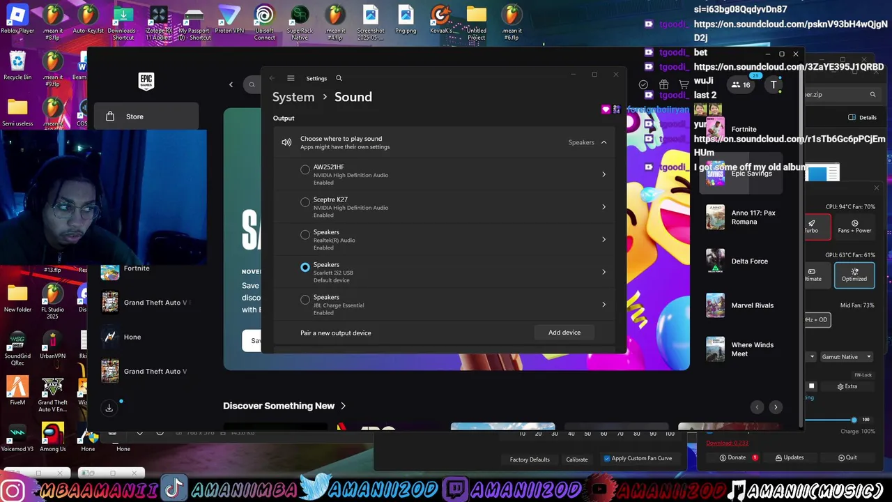Viewport: 892px width, 502px height.
Task: Click the search icon in the Settings title bar
Action: tap(339, 78)
